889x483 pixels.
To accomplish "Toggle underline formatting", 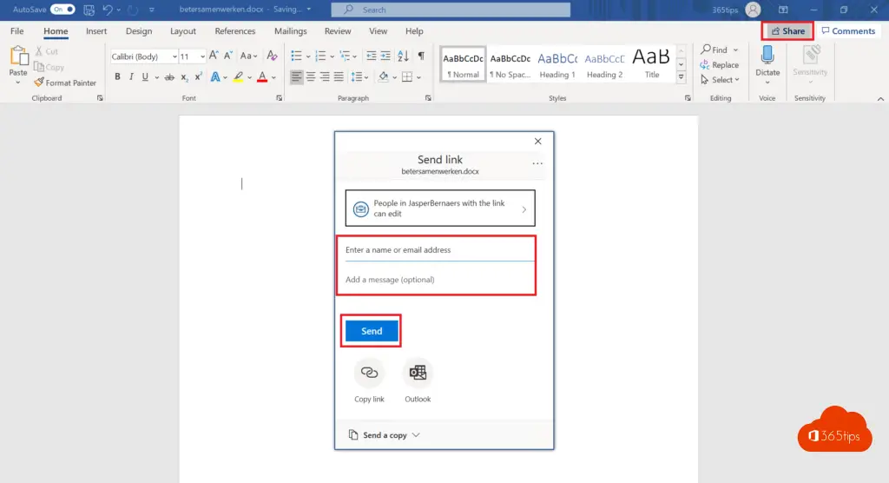I will point(145,76).
